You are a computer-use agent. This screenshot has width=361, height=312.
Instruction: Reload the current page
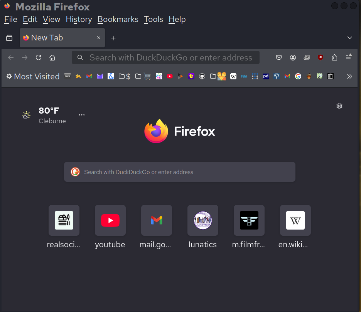click(x=39, y=58)
